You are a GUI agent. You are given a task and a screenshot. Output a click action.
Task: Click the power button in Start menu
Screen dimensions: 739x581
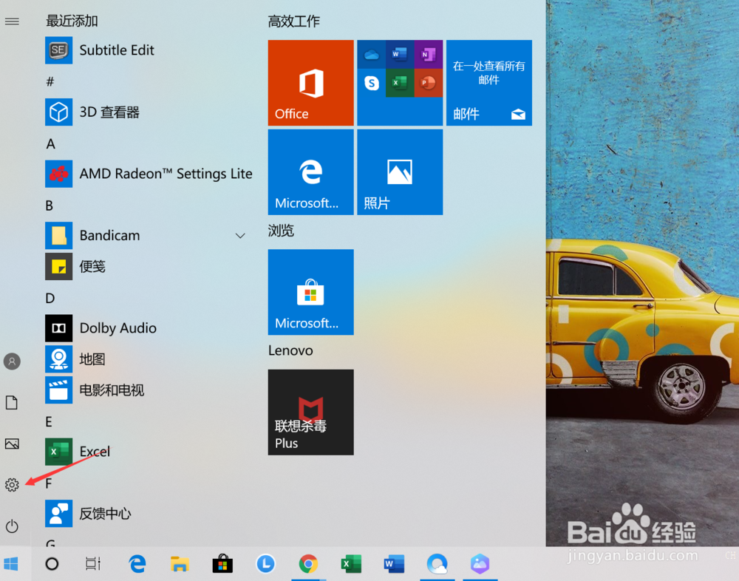coord(11,526)
